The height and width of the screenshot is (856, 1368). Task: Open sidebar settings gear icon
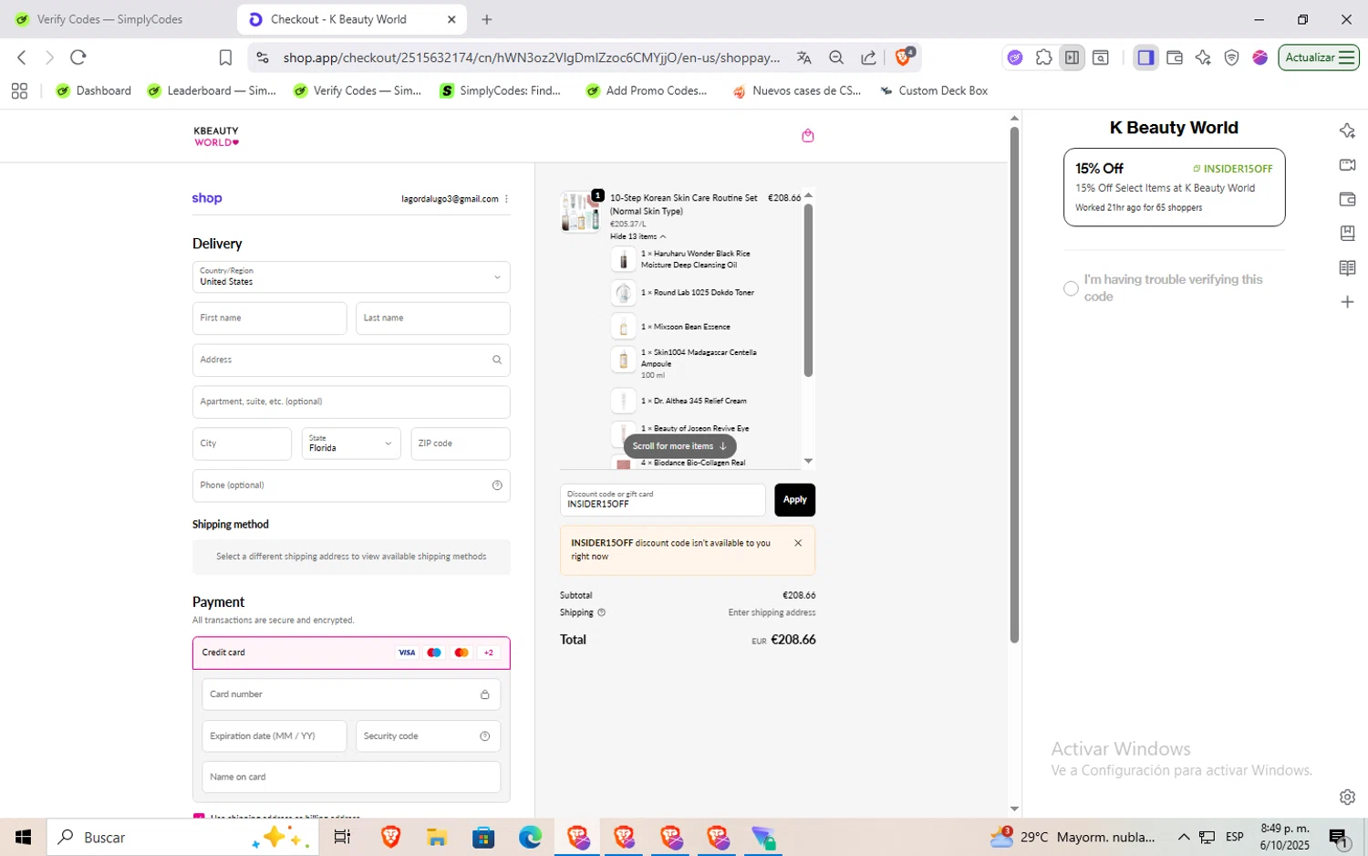tap(1347, 797)
